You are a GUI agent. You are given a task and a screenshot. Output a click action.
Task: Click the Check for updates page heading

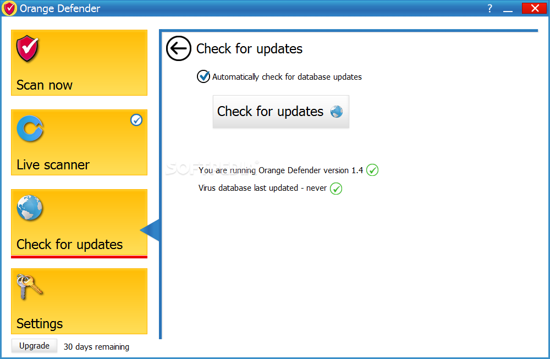[x=249, y=49]
